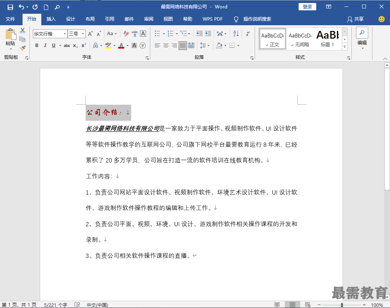Open the Change Case Aa dropdown
Viewport: 390px width, 308px height.
tap(112, 34)
